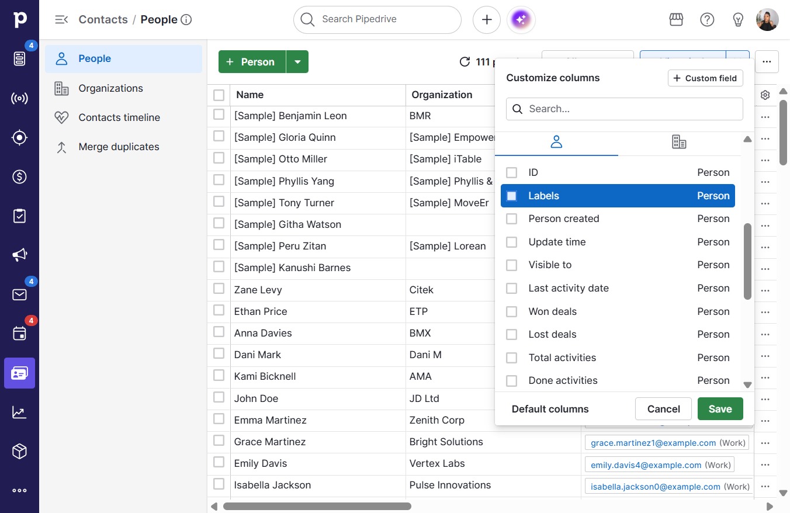Open the Organizations section
The height and width of the screenshot is (513, 790).
(123, 88)
